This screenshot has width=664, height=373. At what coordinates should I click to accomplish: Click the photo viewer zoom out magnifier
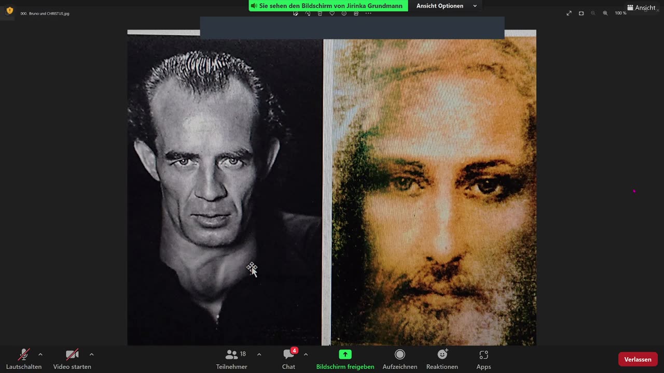593,13
